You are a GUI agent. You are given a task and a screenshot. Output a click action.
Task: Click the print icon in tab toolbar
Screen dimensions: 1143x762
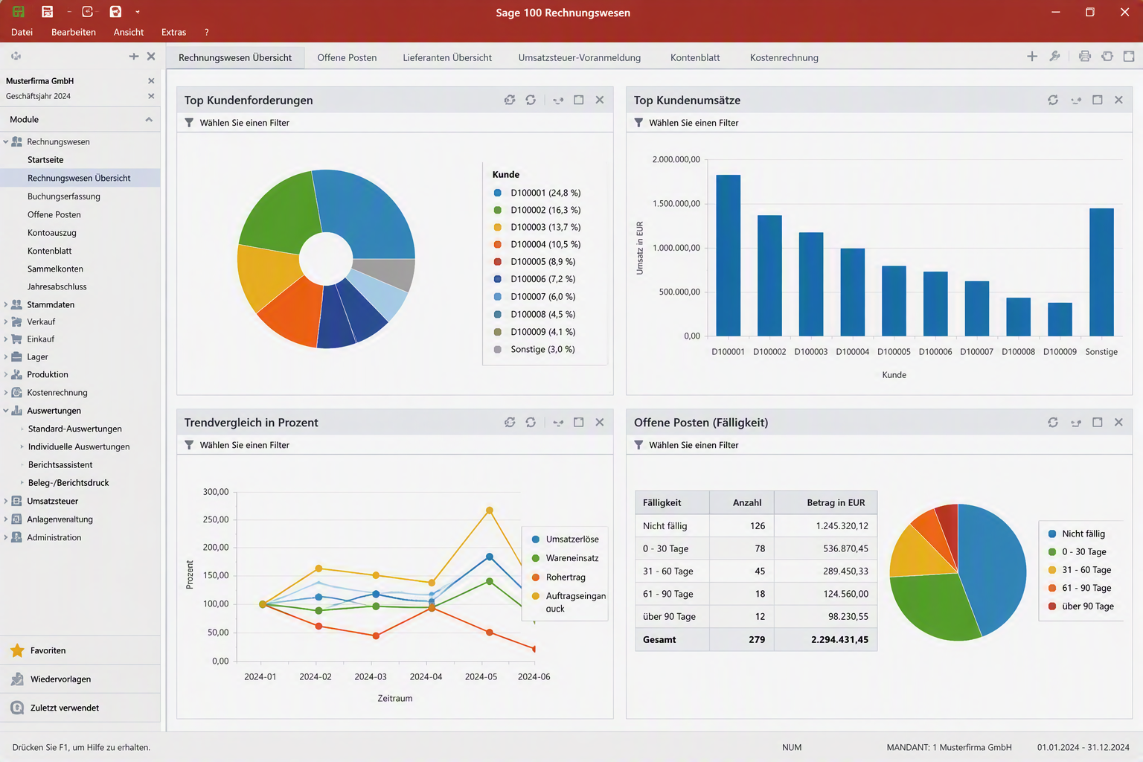[x=1085, y=57]
